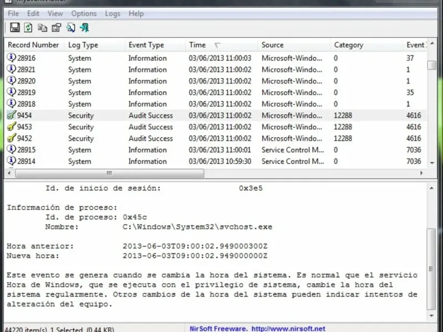The height and width of the screenshot is (332, 443).
Task: Click the information icon on record 28920
Action: (x=11, y=81)
